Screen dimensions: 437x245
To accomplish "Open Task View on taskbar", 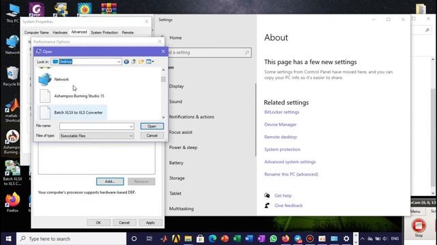I will pyautogui.click(x=150, y=239).
